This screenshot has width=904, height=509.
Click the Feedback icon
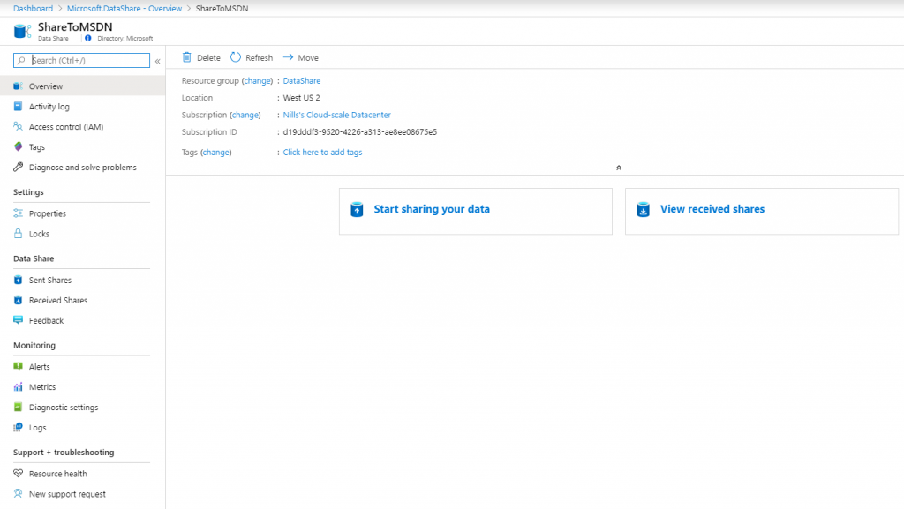(x=18, y=320)
